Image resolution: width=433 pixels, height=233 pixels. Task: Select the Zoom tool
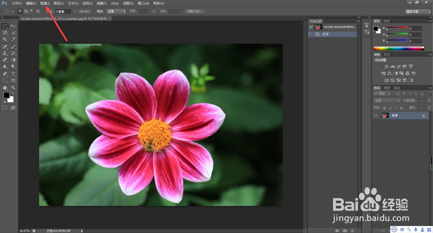click(x=13, y=88)
